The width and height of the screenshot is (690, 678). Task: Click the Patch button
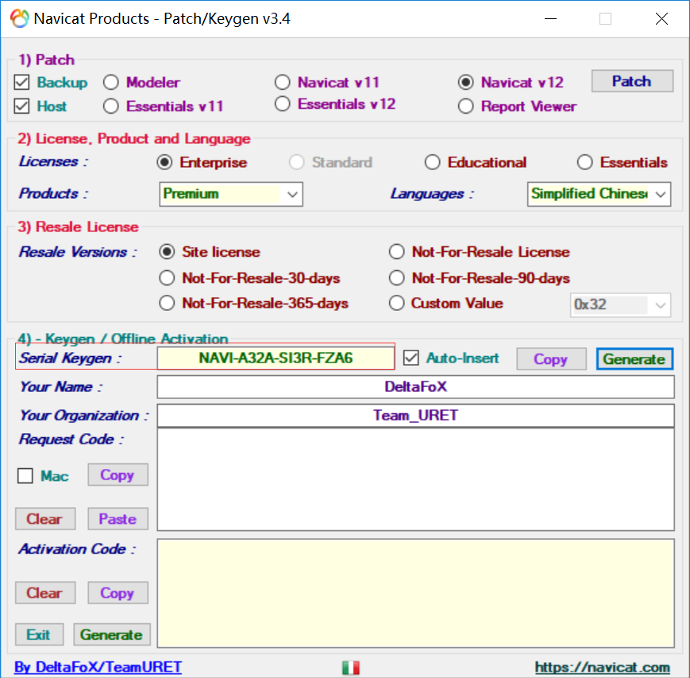(x=631, y=81)
